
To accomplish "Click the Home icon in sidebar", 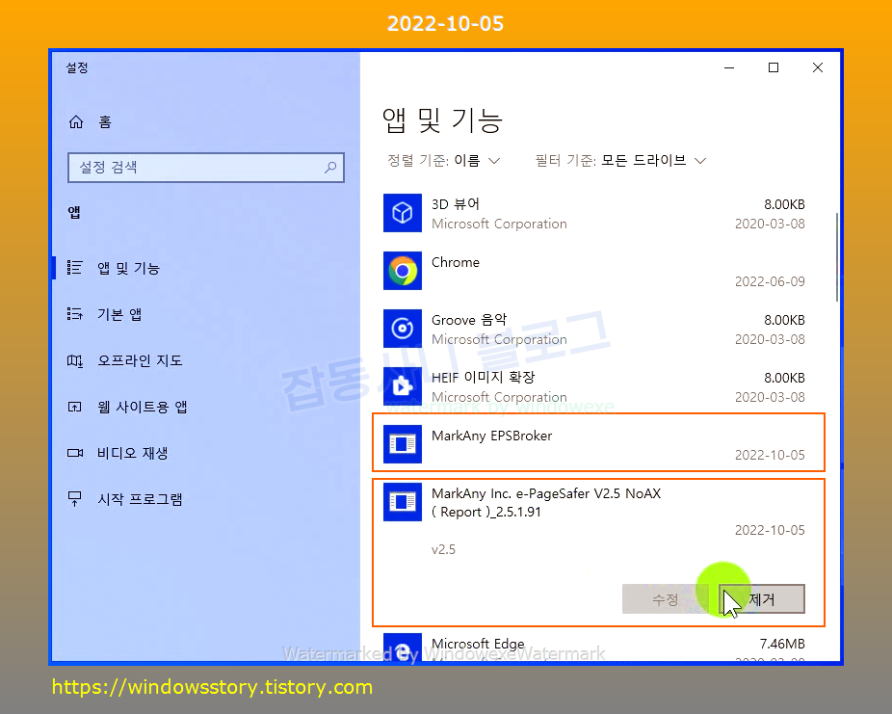I will [x=76, y=121].
